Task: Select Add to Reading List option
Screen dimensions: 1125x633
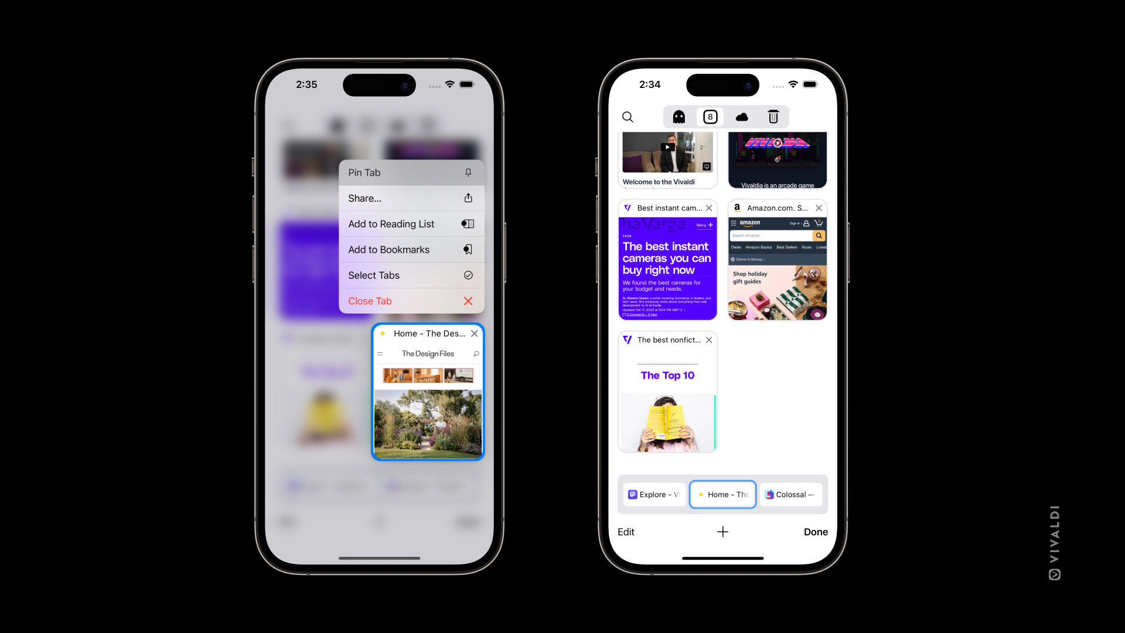Action: pos(410,223)
